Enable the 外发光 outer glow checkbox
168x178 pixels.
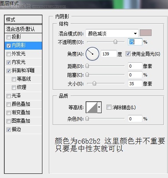click(x=8, y=54)
